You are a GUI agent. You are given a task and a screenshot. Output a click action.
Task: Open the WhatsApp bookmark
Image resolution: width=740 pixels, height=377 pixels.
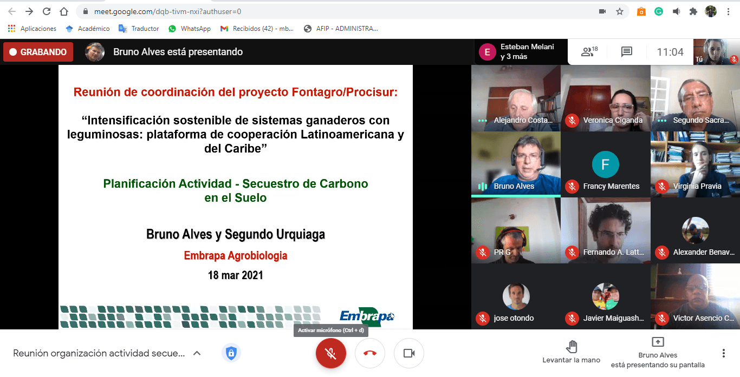coord(190,29)
